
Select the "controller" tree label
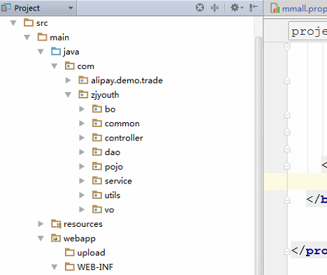click(124, 138)
